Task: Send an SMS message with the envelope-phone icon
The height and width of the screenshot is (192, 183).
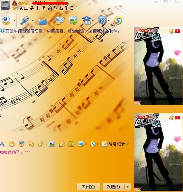Action: (60, 20)
